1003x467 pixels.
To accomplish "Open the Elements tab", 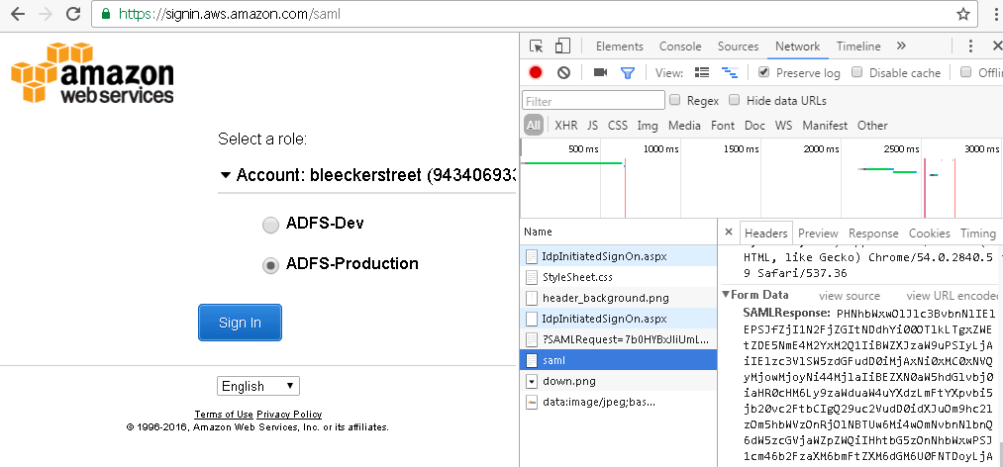I will (619, 46).
